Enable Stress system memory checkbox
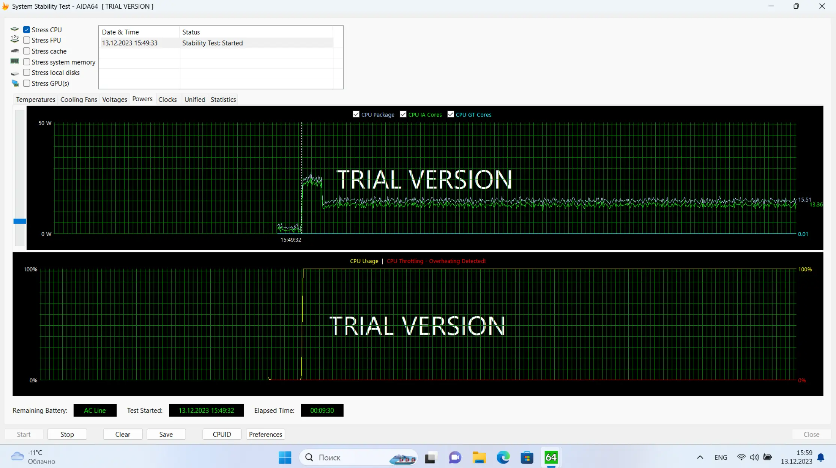The image size is (836, 468). (x=27, y=62)
